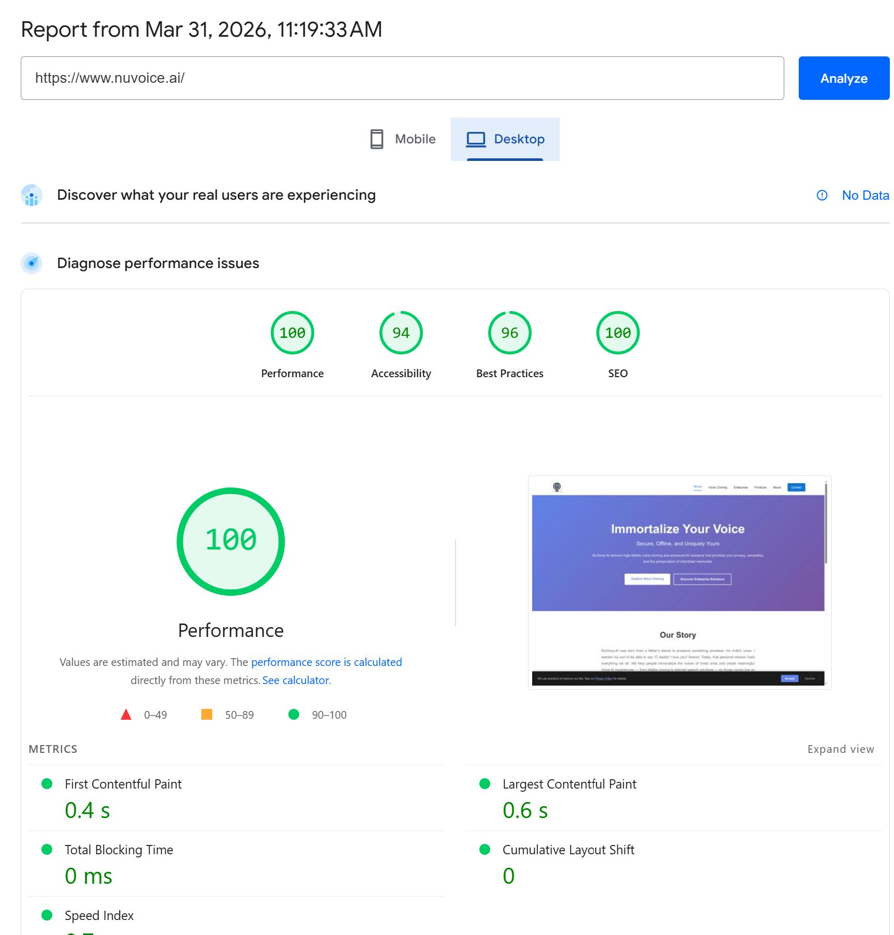Click the diagnose performance radar icon
The width and height of the screenshot is (894, 935).
(x=32, y=263)
